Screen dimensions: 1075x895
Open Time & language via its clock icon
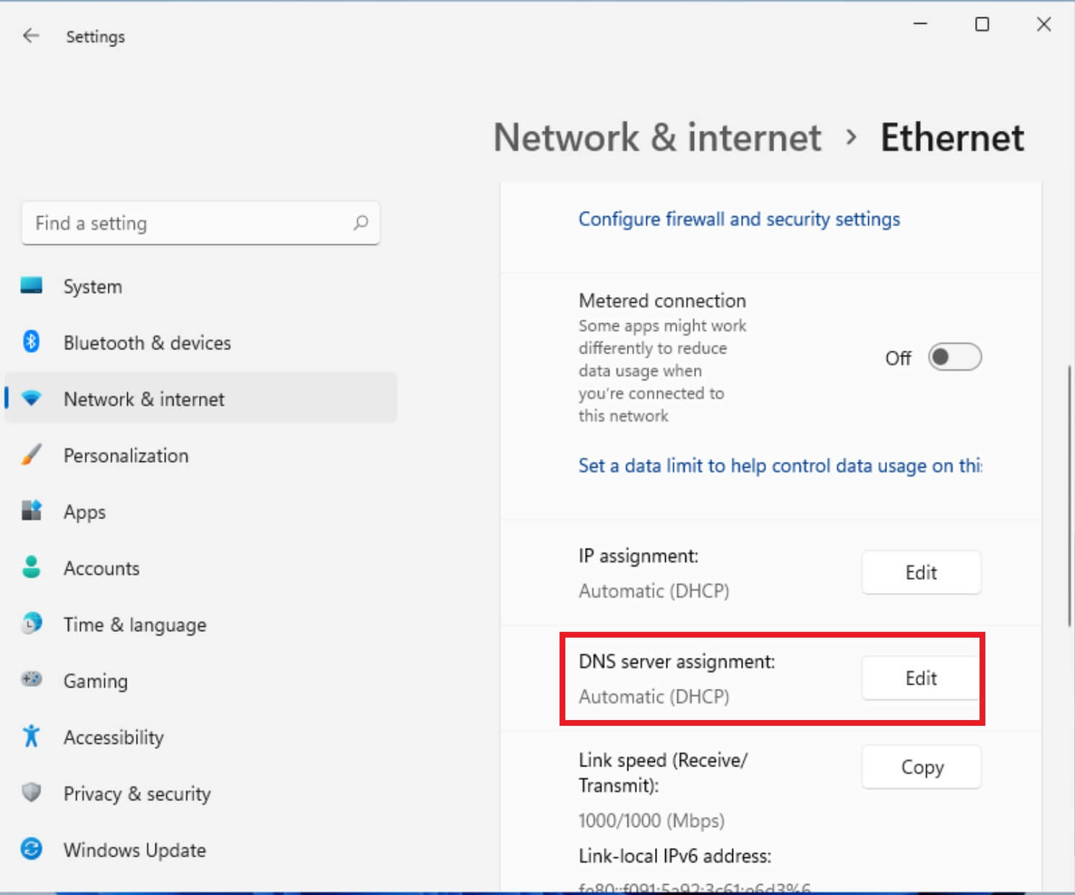click(x=30, y=623)
